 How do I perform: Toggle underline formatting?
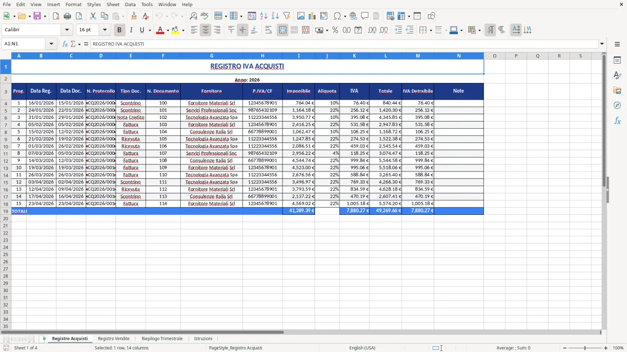[x=142, y=30]
